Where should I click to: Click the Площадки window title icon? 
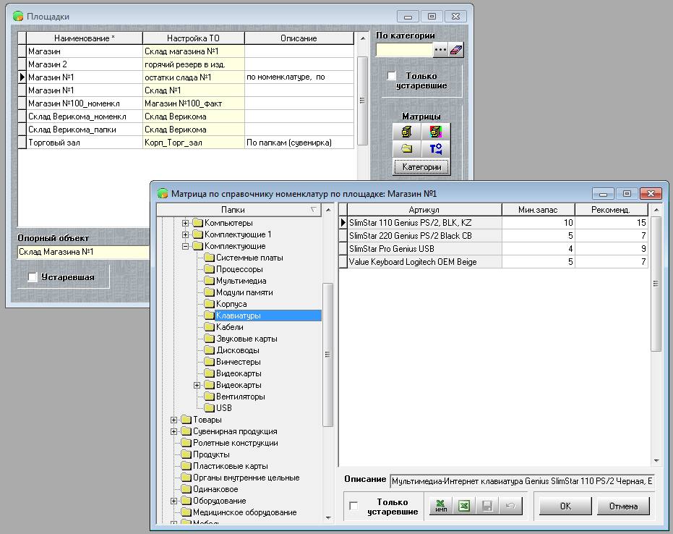click(x=18, y=17)
